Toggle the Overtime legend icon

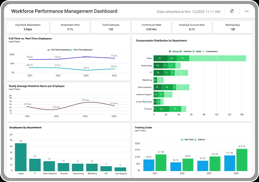[181, 51]
